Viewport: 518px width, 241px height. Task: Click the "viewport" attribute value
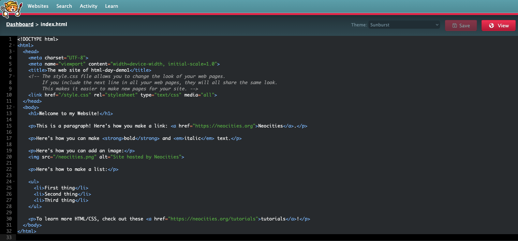pyautogui.click(x=72, y=64)
